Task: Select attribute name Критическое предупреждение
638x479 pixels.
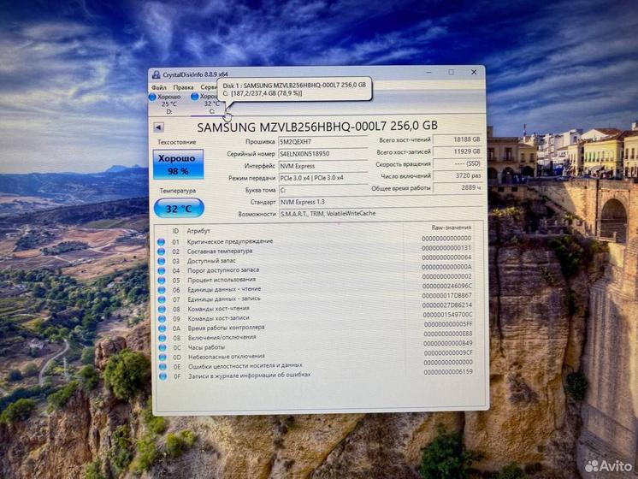Action: (230, 241)
